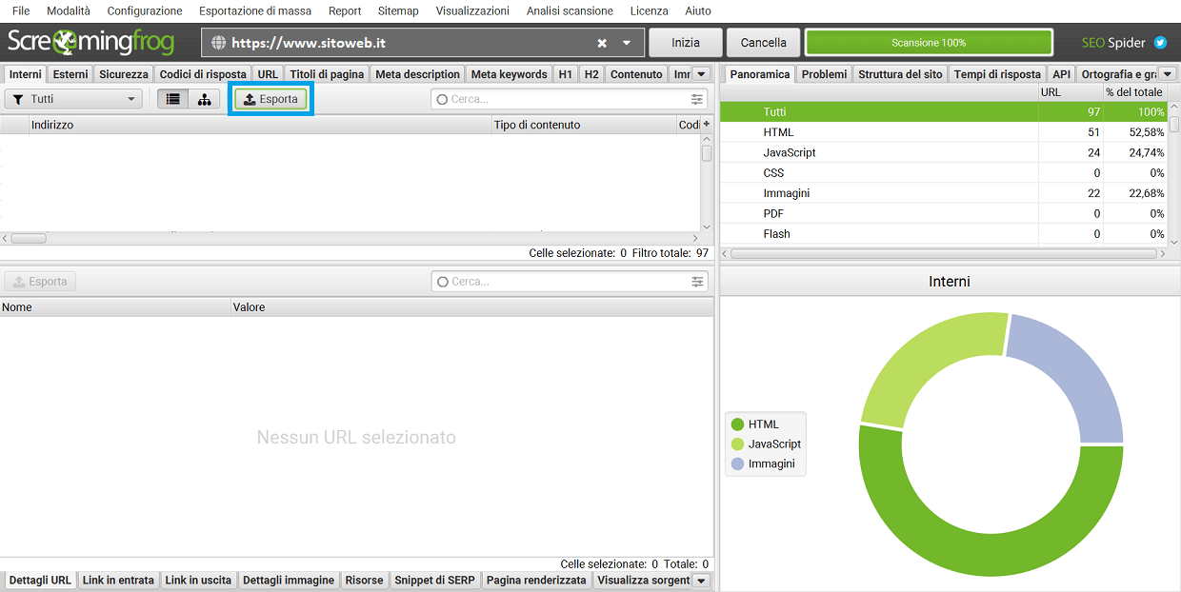
Task: Click the globe icon in the address bar
Action: pyautogui.click(x=216, y=42)
